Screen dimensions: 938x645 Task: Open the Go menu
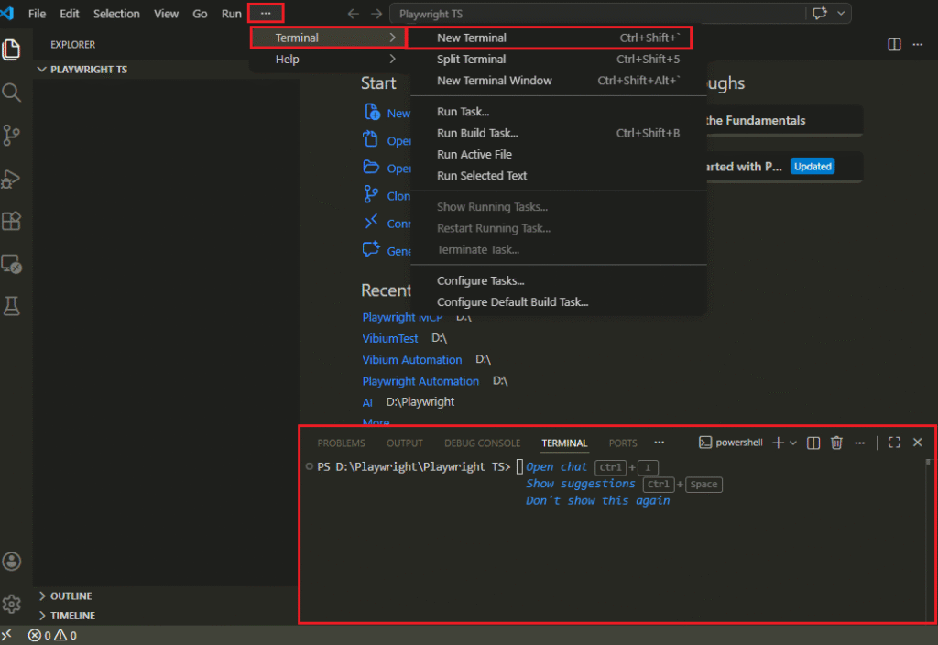click(x=200, y=14)
